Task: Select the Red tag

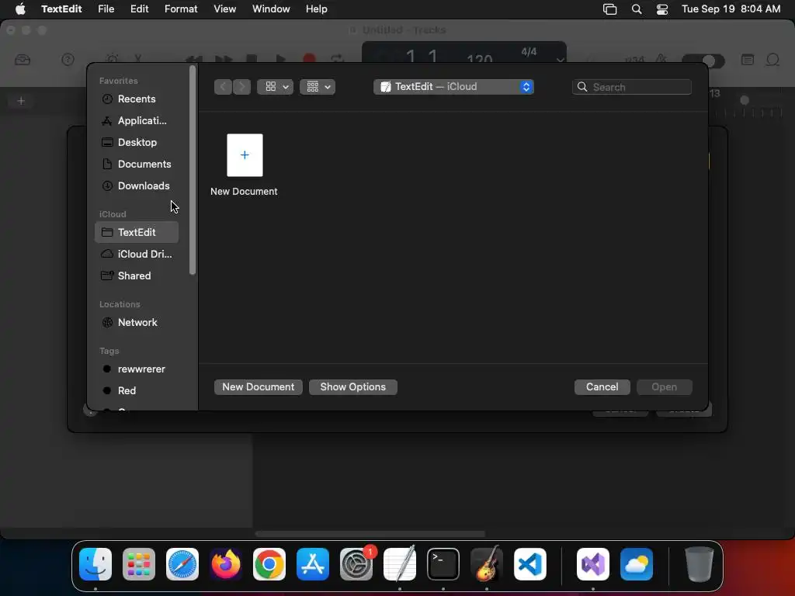Action: coord(136,391)
